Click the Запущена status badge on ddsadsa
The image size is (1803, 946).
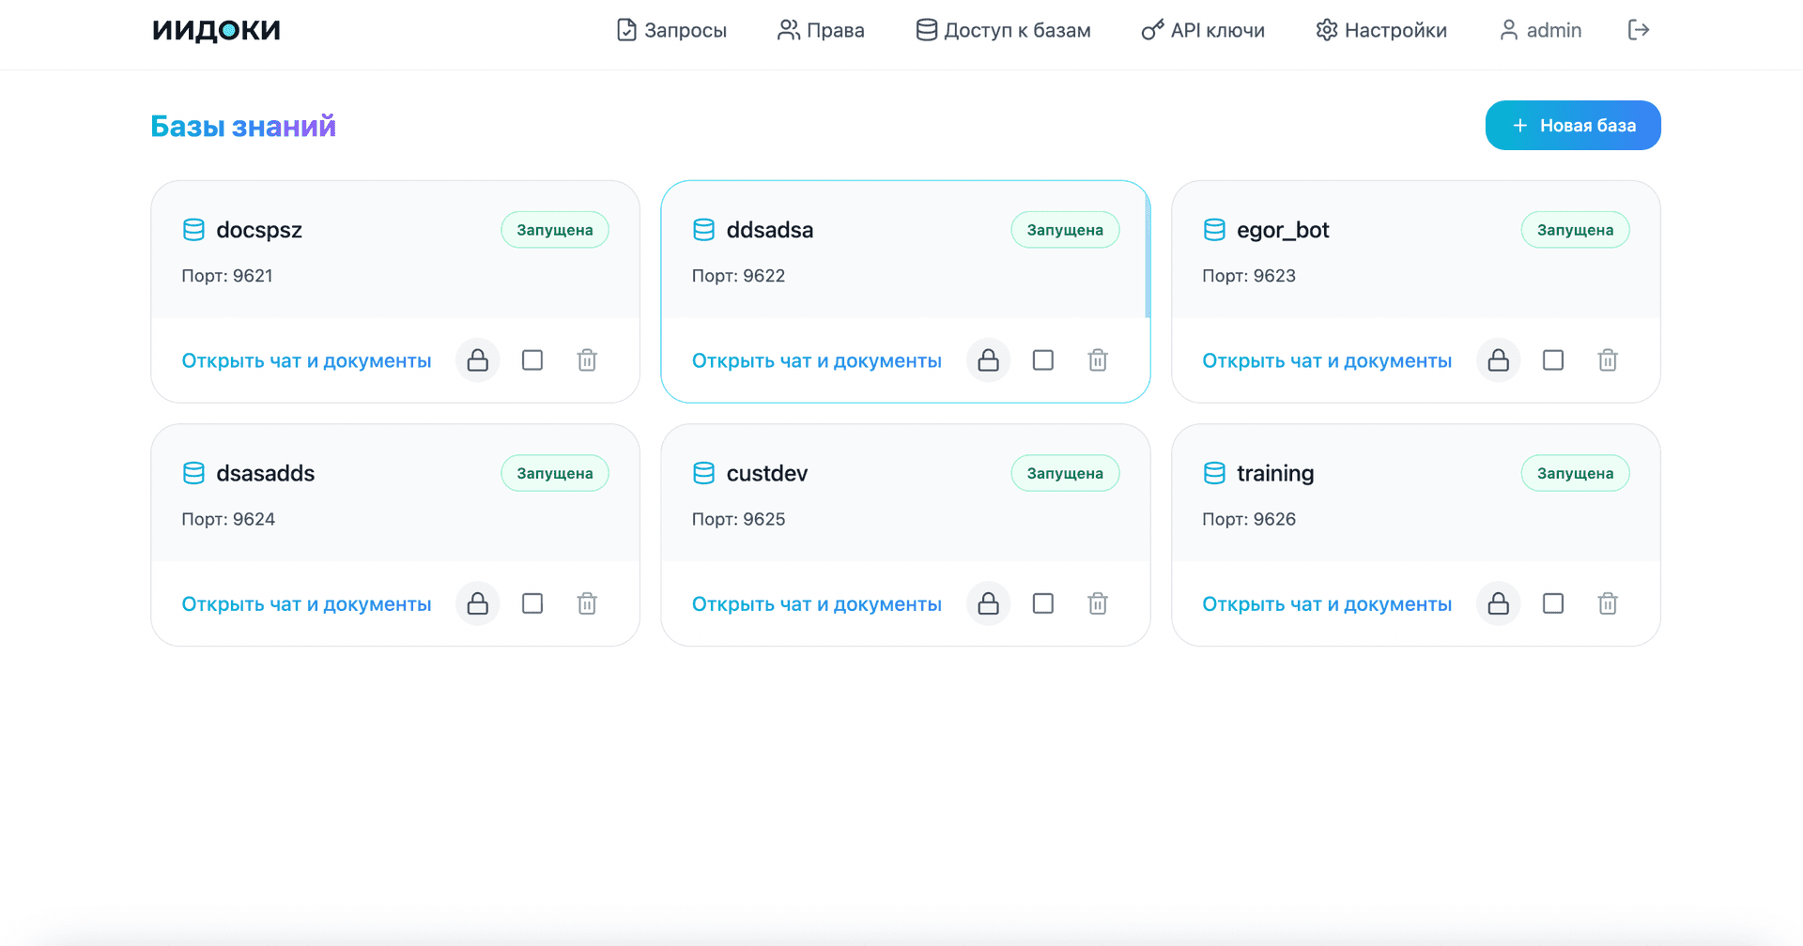(1064, 230)
